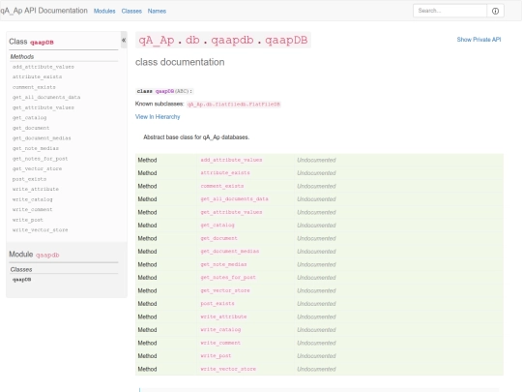
Task: Open add_attribute_values in methods table
Action: point(231,160)
